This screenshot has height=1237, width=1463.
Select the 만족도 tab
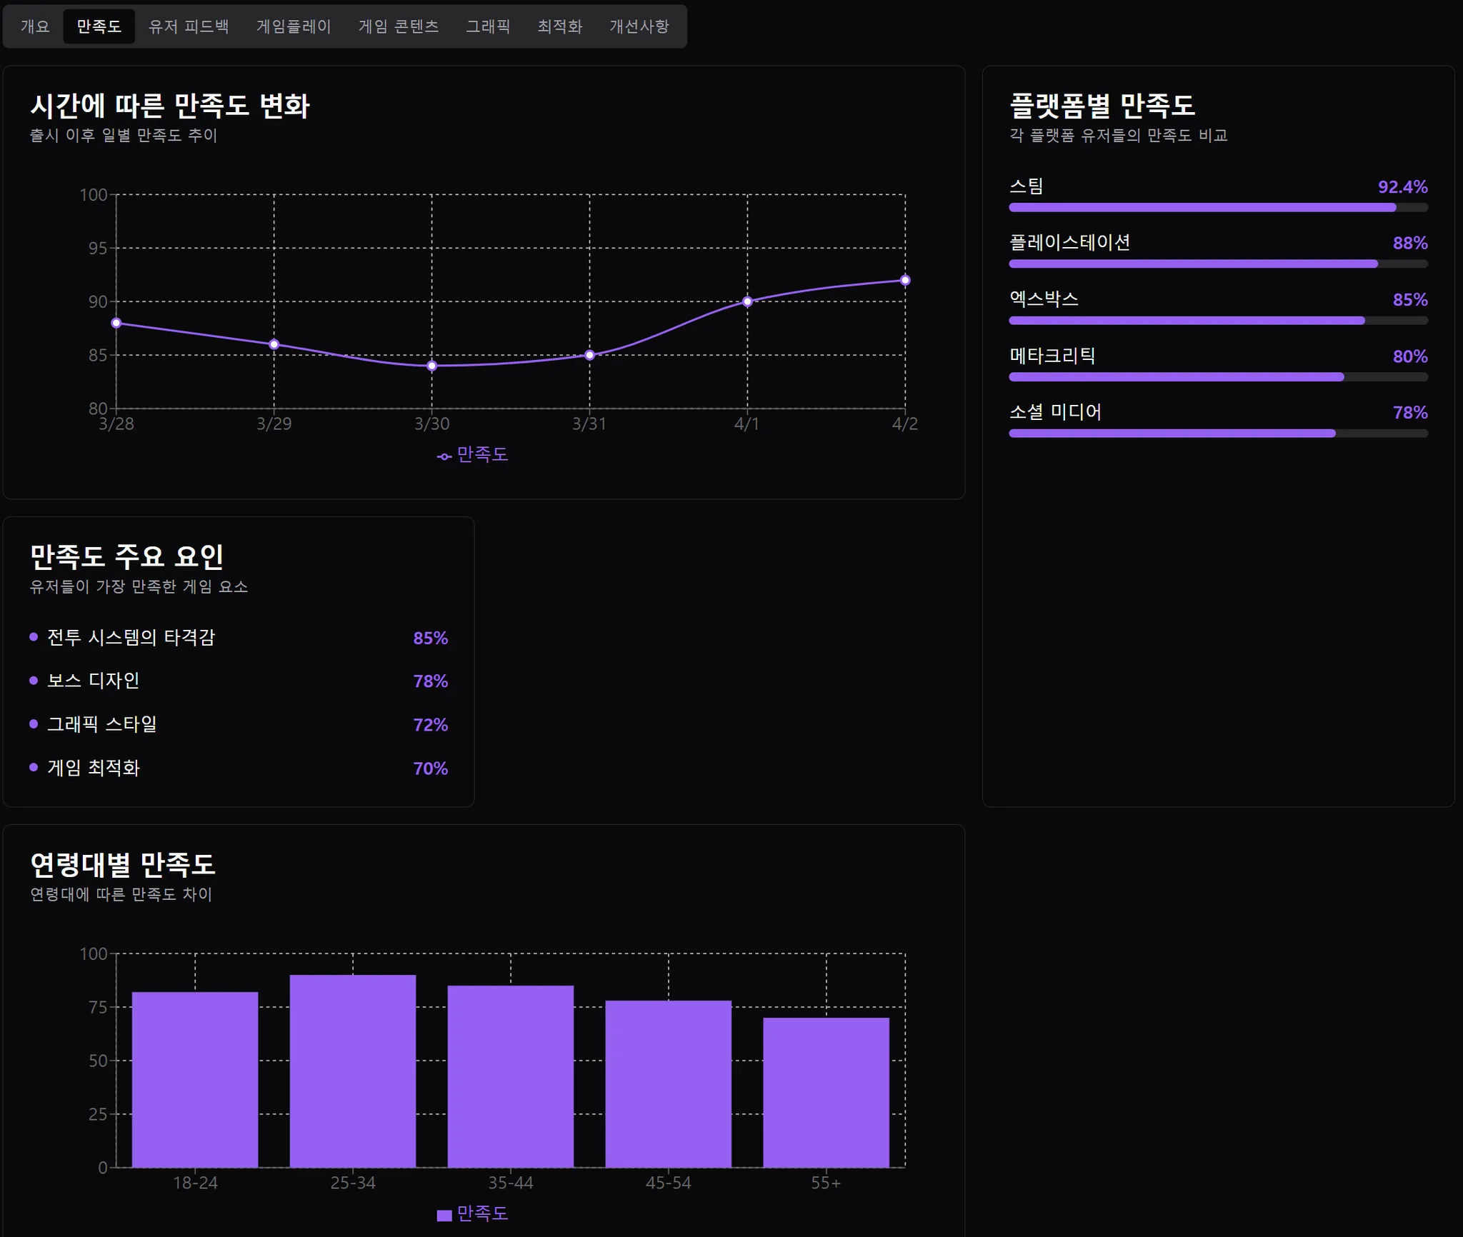click(x=99, y=26)
